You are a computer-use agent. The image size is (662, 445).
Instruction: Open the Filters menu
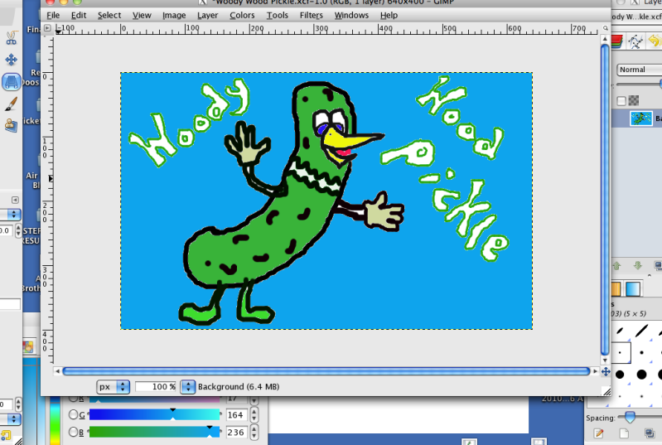311,15
